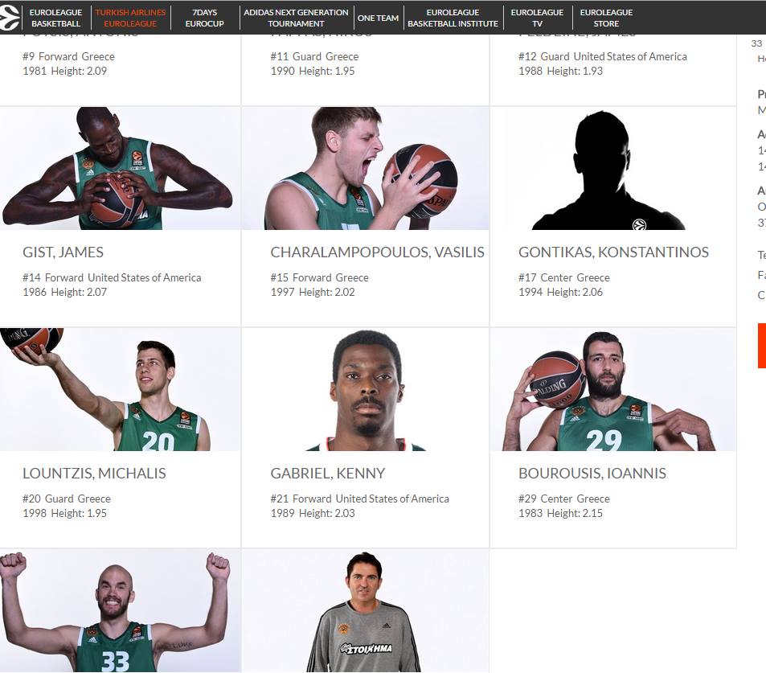The image size is (766, 673).
Task: Click the Euroleague logo icon
Action: pos(11,17)
